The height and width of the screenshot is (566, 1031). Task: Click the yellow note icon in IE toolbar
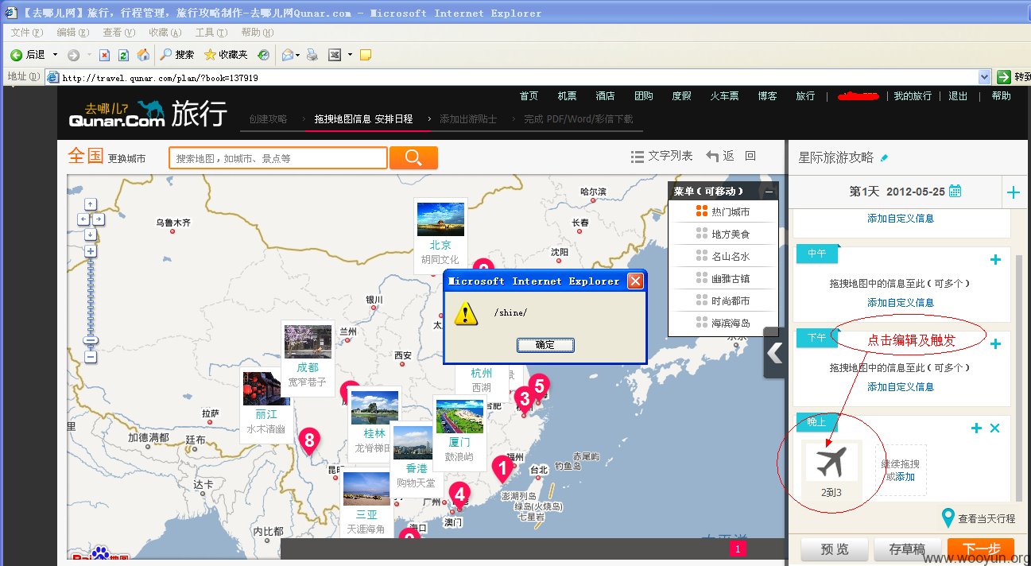click(365, 55)
